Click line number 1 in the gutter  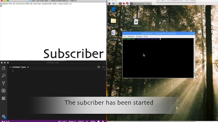[x=13, y=71]
